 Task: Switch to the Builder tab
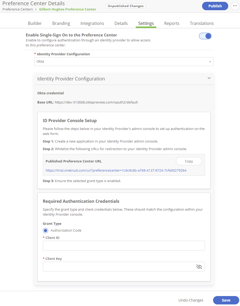pos(35,23)
